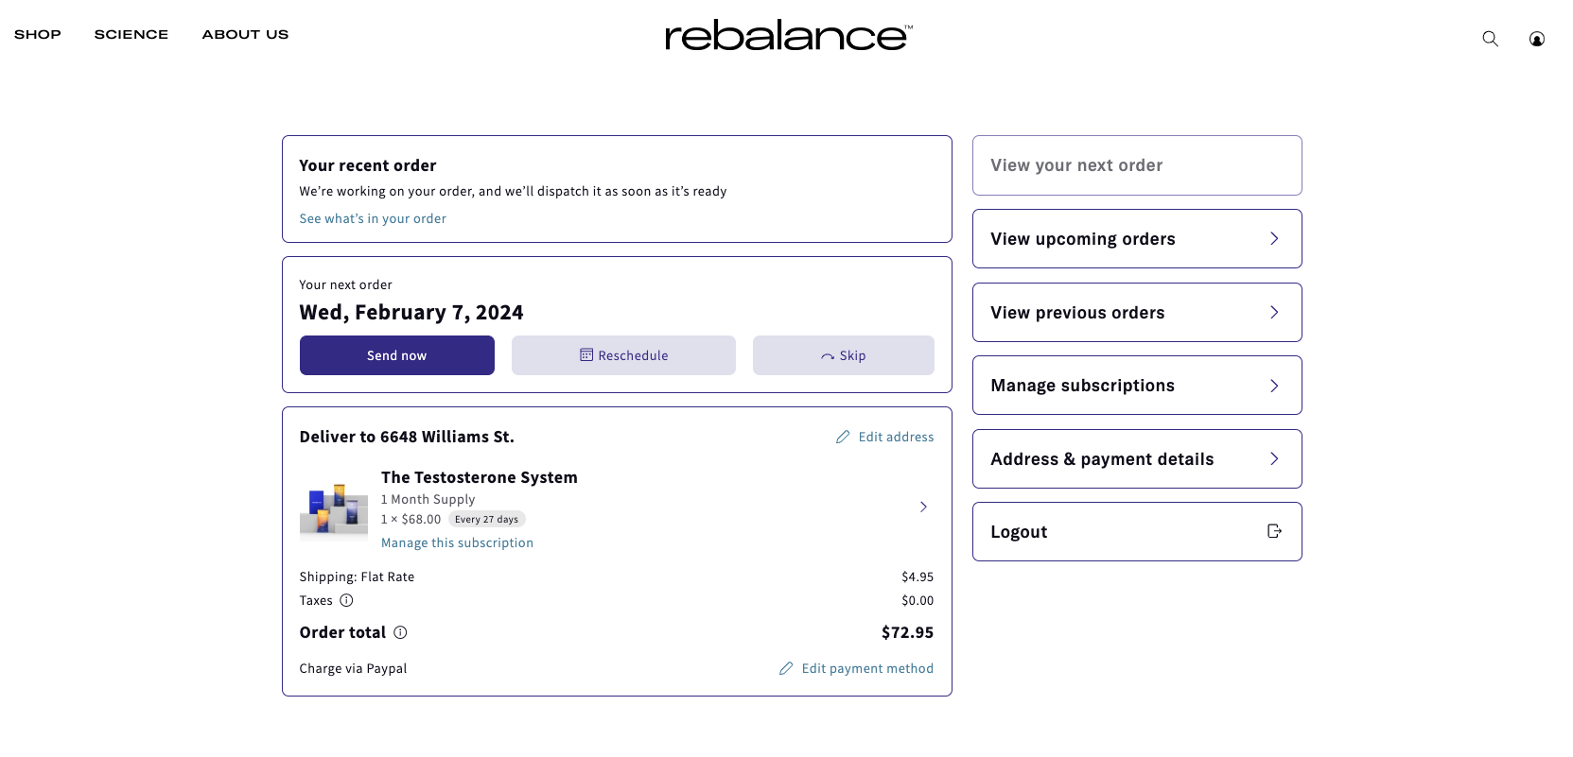
Task: Open View your next order
Action: (1137, 165)
